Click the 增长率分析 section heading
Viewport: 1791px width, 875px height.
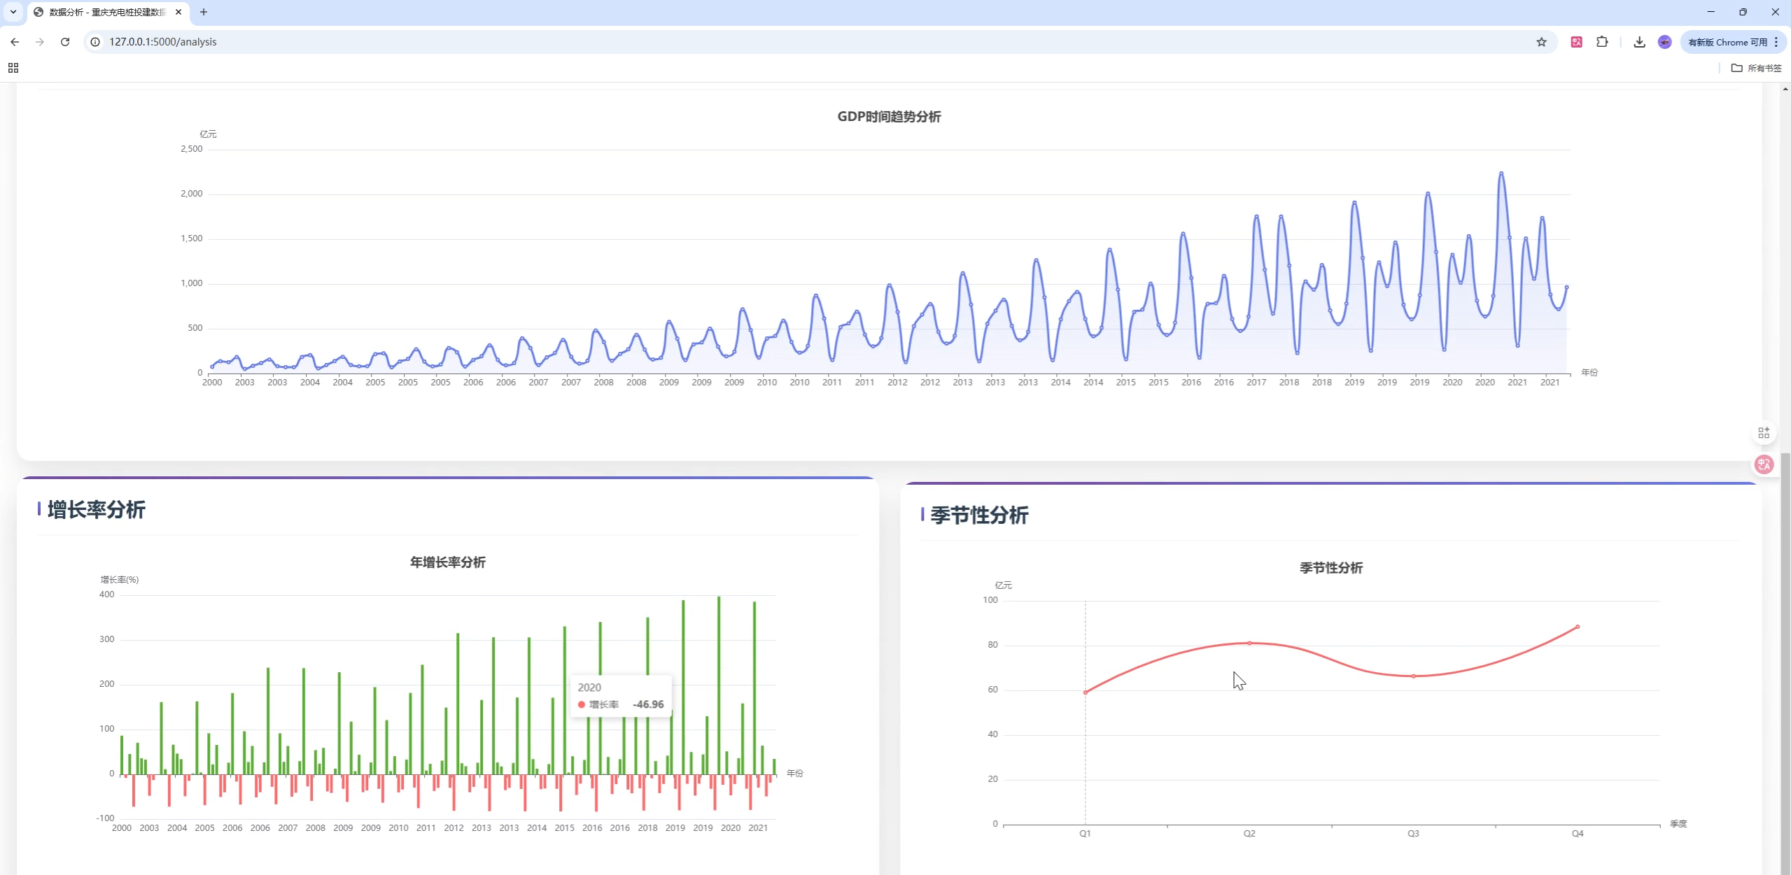coord(97,510)
